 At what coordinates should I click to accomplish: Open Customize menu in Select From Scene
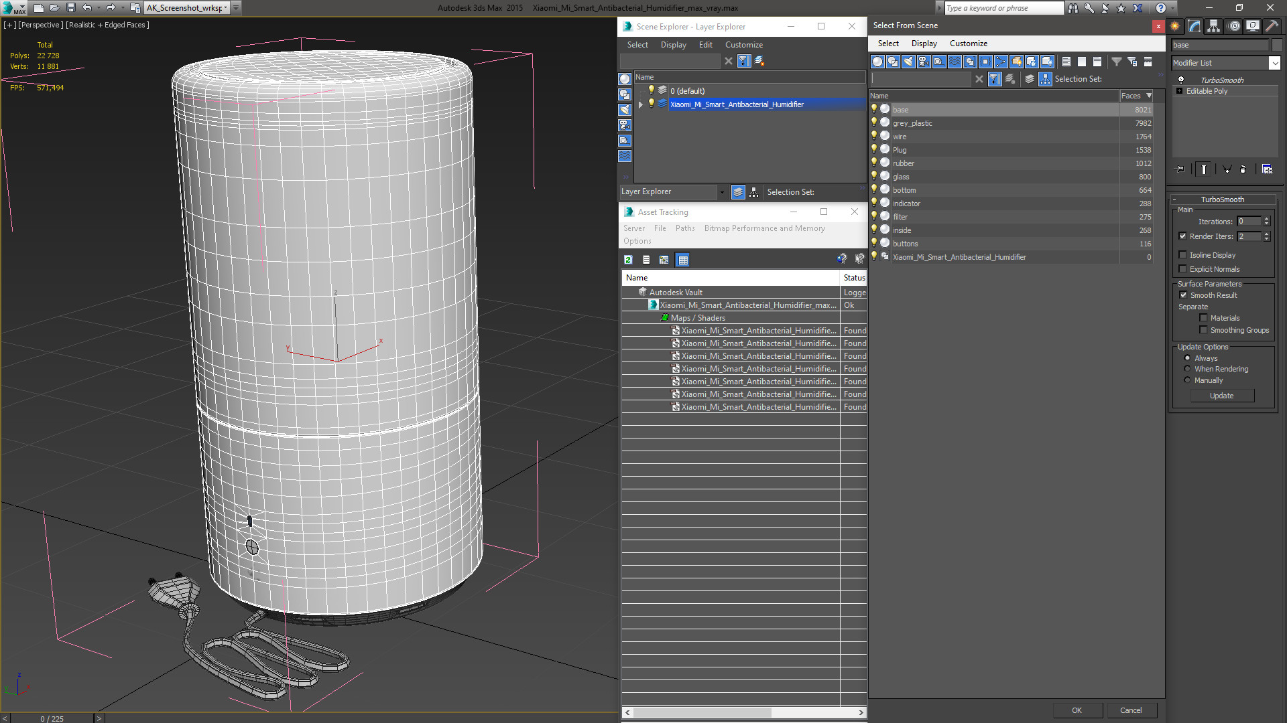969,44
